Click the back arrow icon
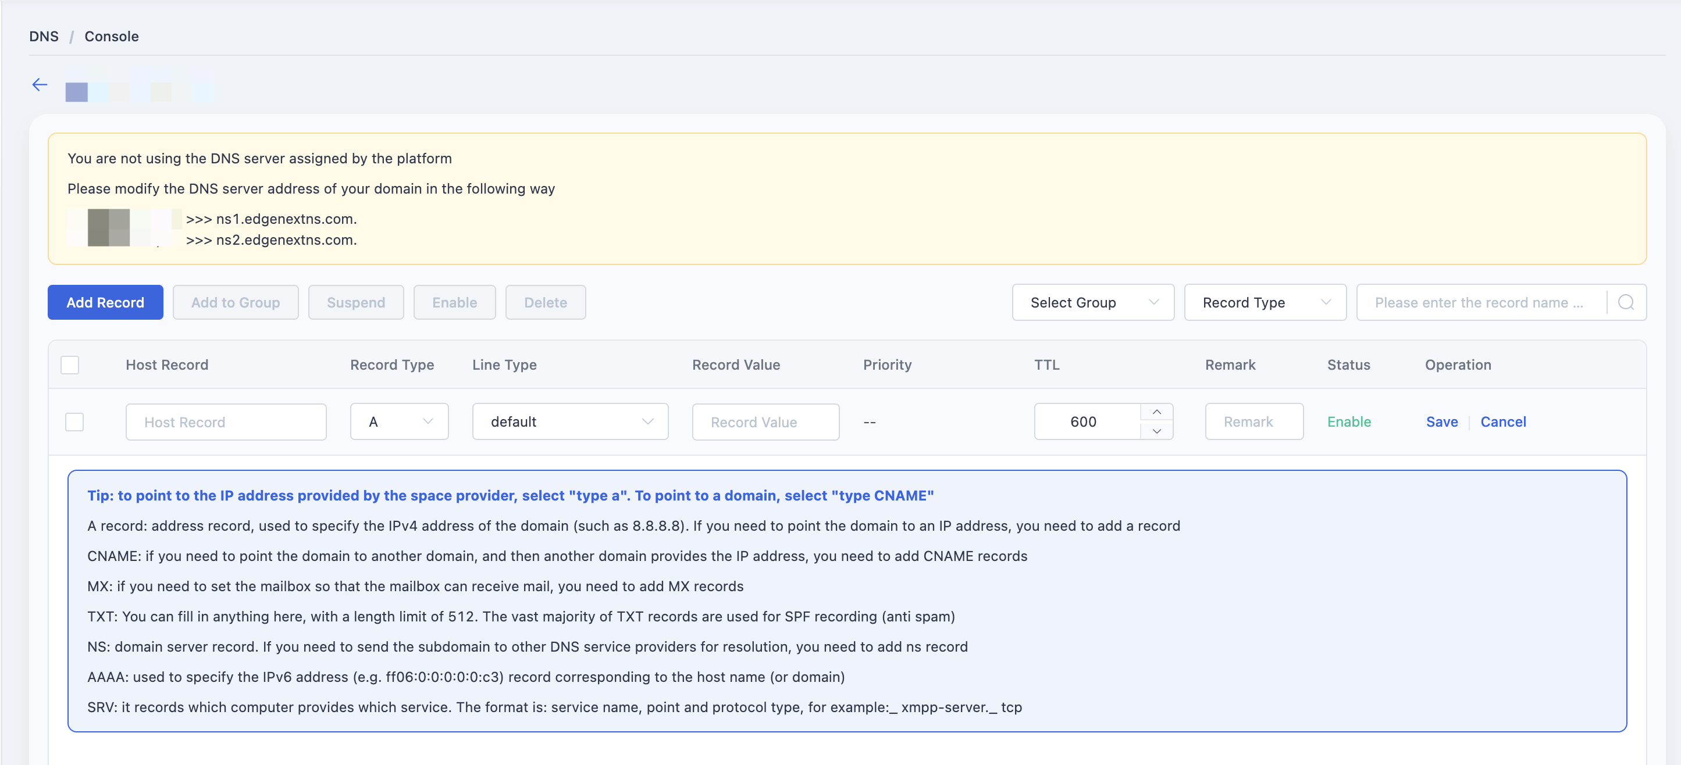The width and height of the screenshot is (1681, 765). 40,85
